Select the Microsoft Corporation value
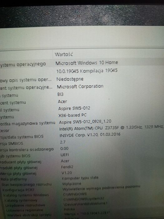The image size is (164, 219). coord(80,86)
